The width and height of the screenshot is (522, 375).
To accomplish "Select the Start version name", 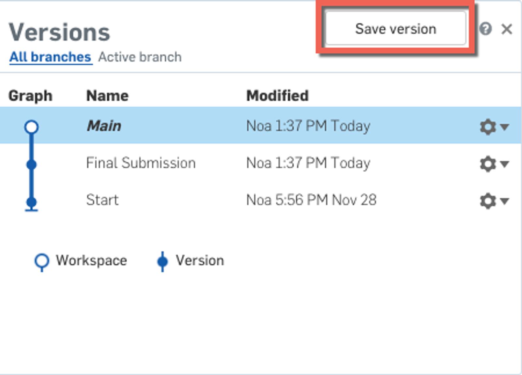I will pyautogui.click(x=102, y=200).
